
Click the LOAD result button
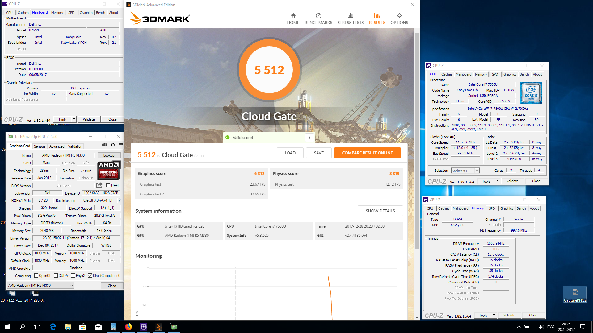pos(290,153)
